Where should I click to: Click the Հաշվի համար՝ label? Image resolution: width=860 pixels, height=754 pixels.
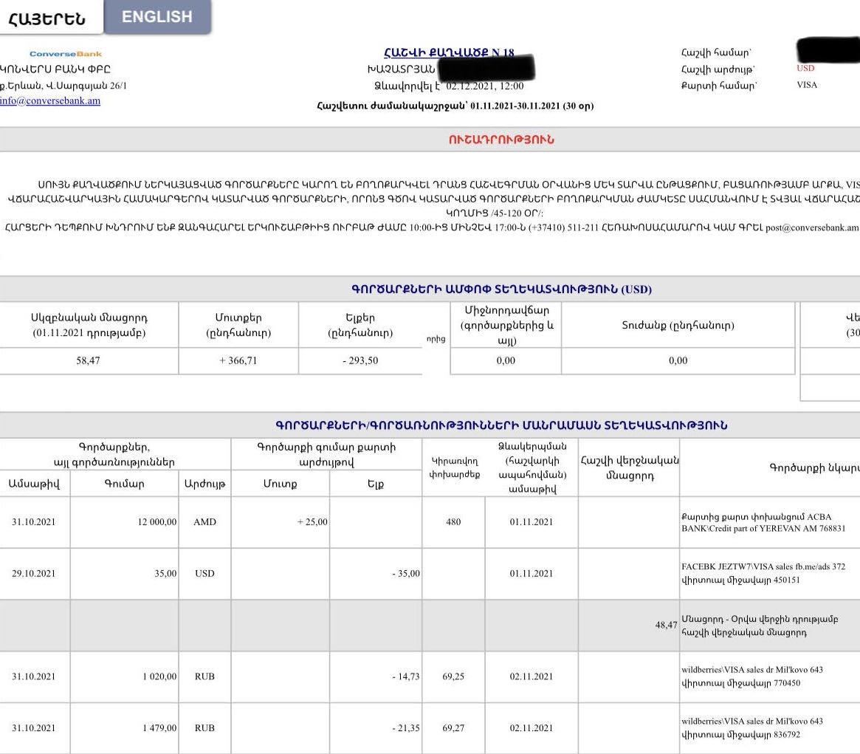point(716,52)
